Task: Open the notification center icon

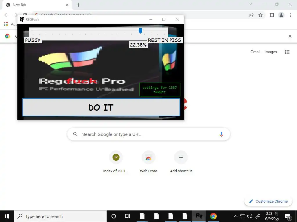Action: [x=288, y=216]
